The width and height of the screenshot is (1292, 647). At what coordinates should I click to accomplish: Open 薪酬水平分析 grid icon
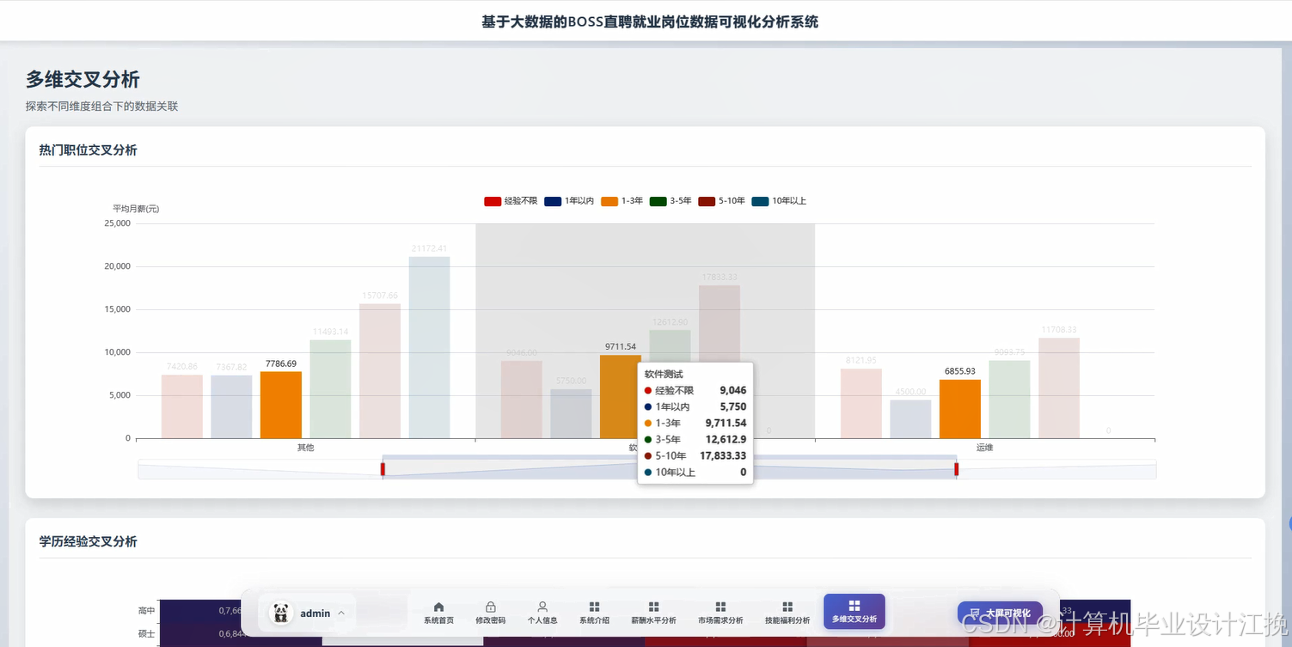coord(653,607)
